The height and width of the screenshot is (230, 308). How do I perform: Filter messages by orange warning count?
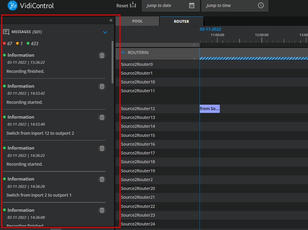click(x=19, y=43)
